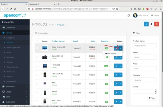
Task: Select Add Variant from the dropdown menu
Action: [x=111, y=54]
